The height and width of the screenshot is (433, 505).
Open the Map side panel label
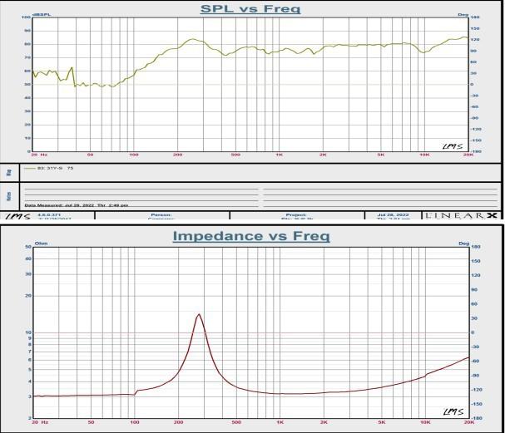(8, 172)
